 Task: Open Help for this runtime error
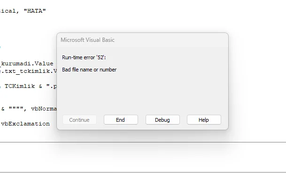click(204, 120)
